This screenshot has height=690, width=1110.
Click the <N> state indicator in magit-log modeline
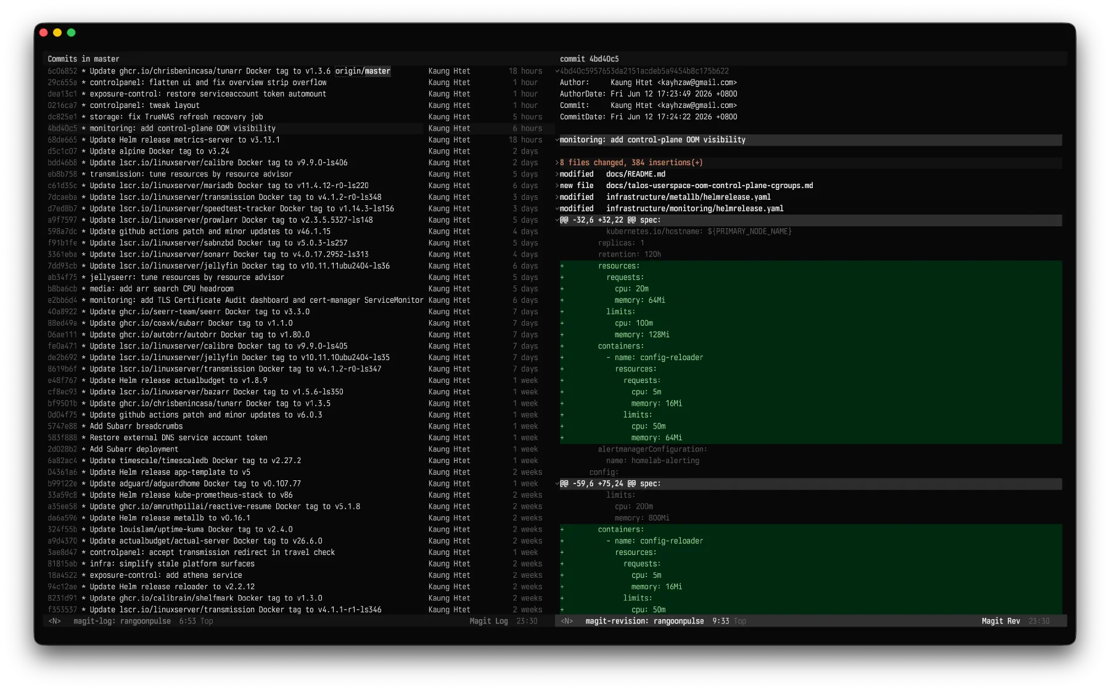[55, 622]
